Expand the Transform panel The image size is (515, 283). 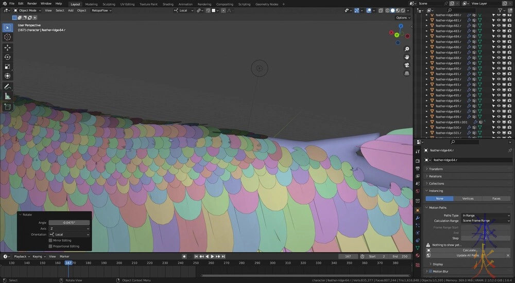coord(436,169)
